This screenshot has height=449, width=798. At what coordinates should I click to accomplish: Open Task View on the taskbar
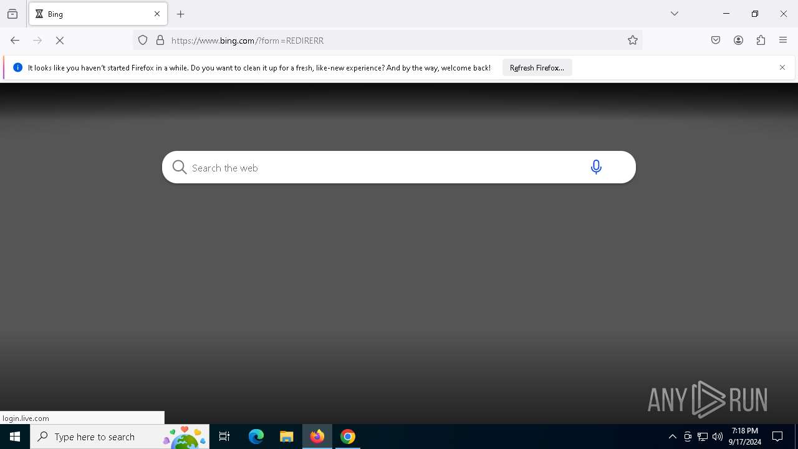[x=224, y=437]
